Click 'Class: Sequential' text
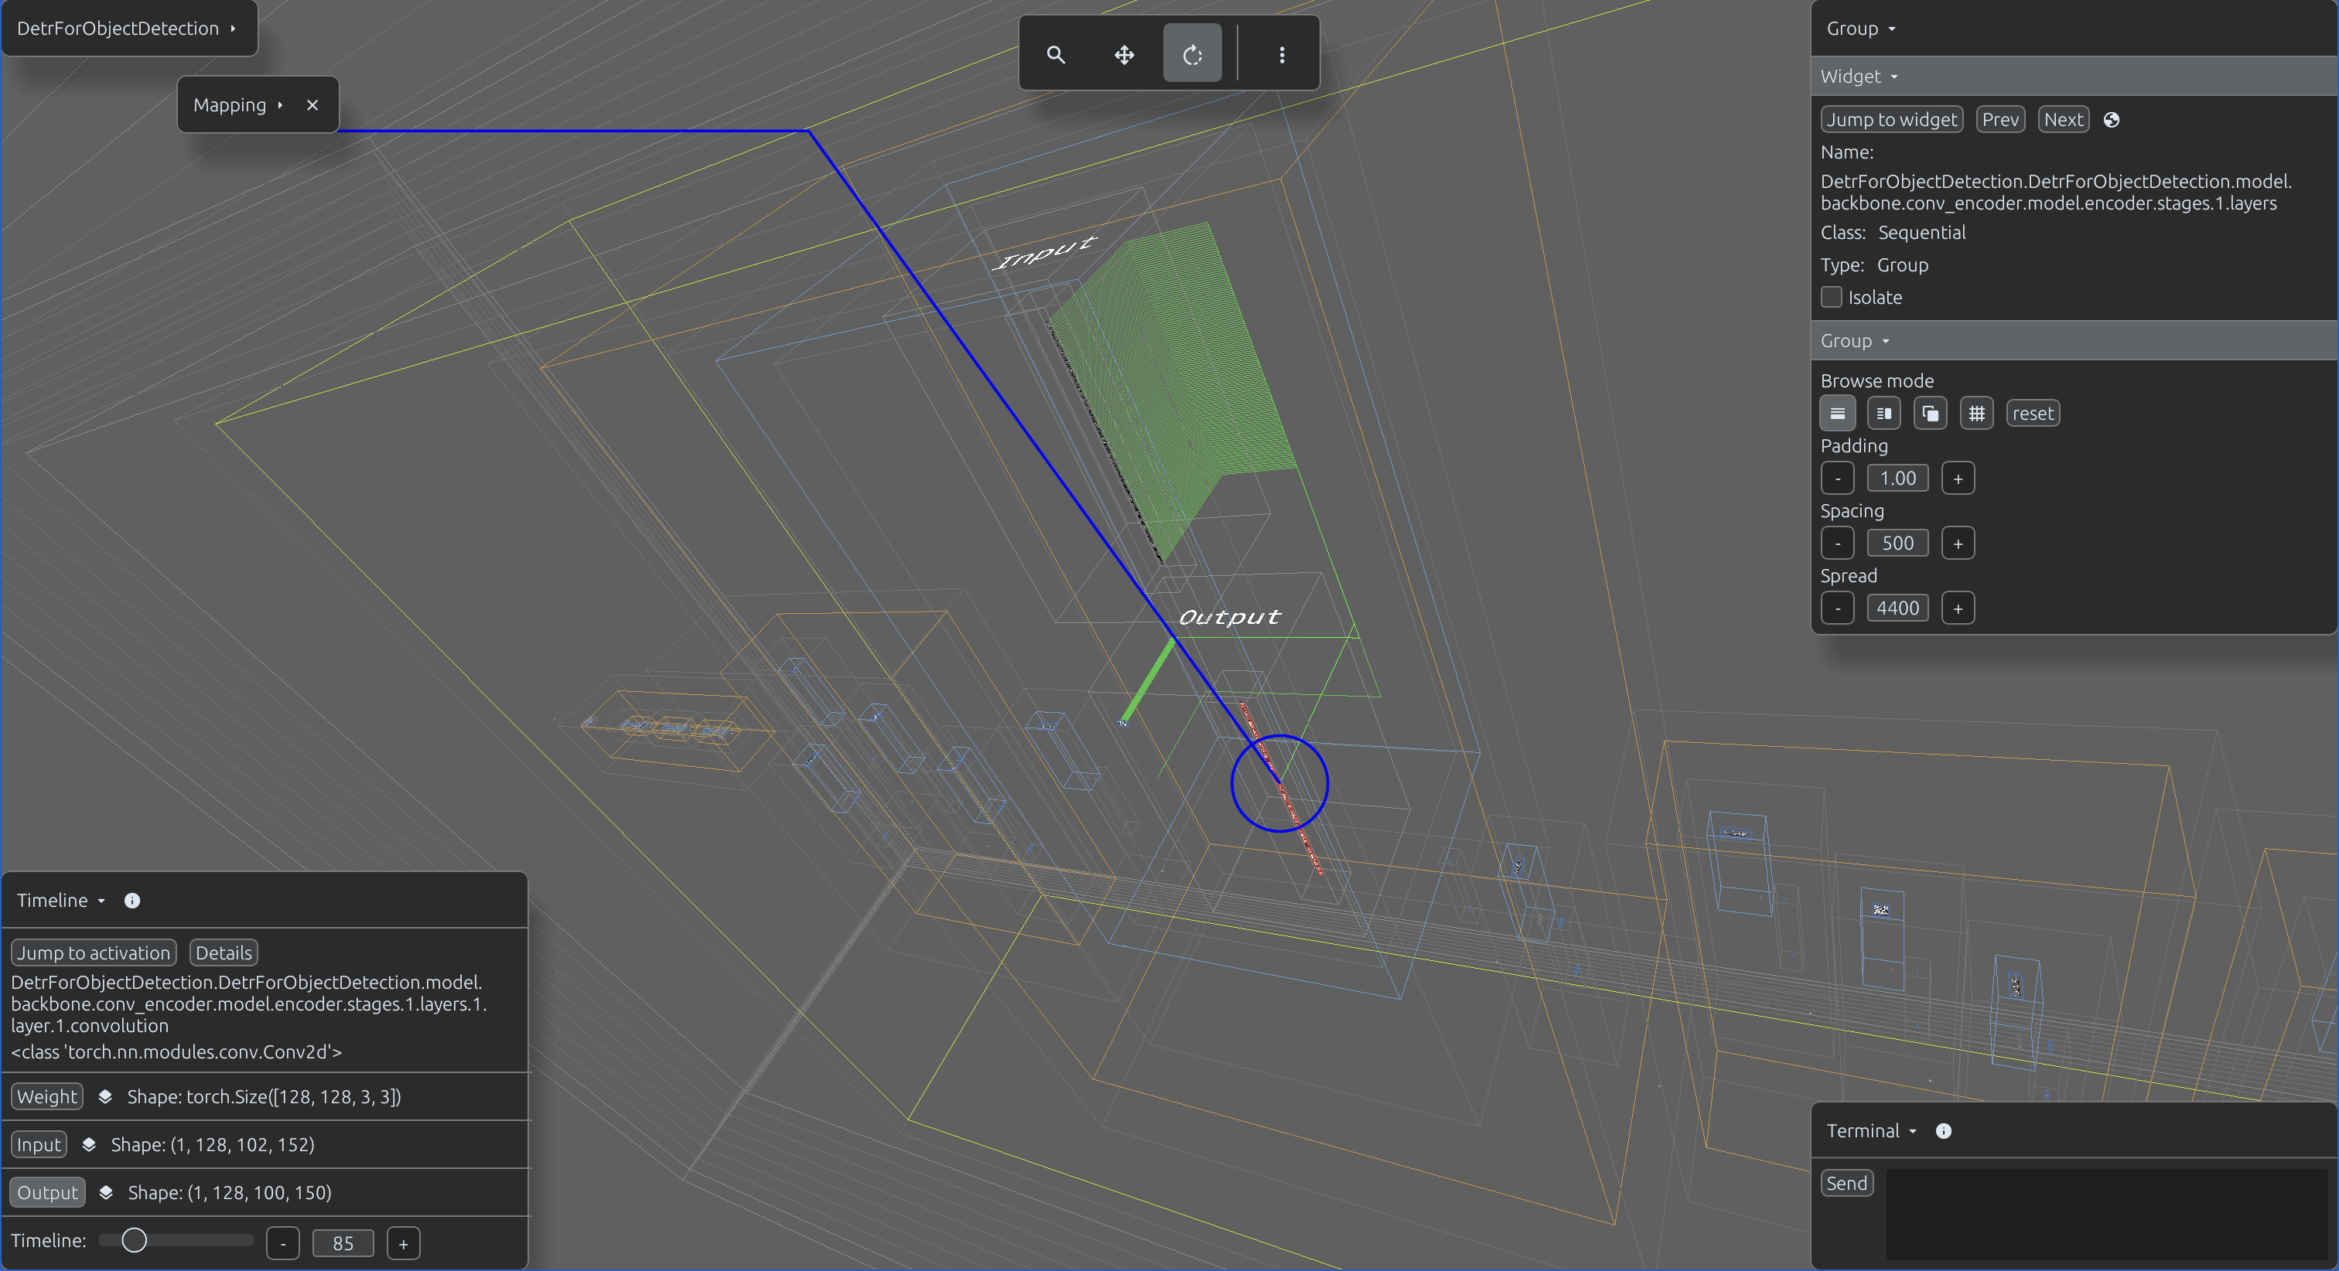Screen dimensions: 2339x1271 click(x=1893, y=233)
